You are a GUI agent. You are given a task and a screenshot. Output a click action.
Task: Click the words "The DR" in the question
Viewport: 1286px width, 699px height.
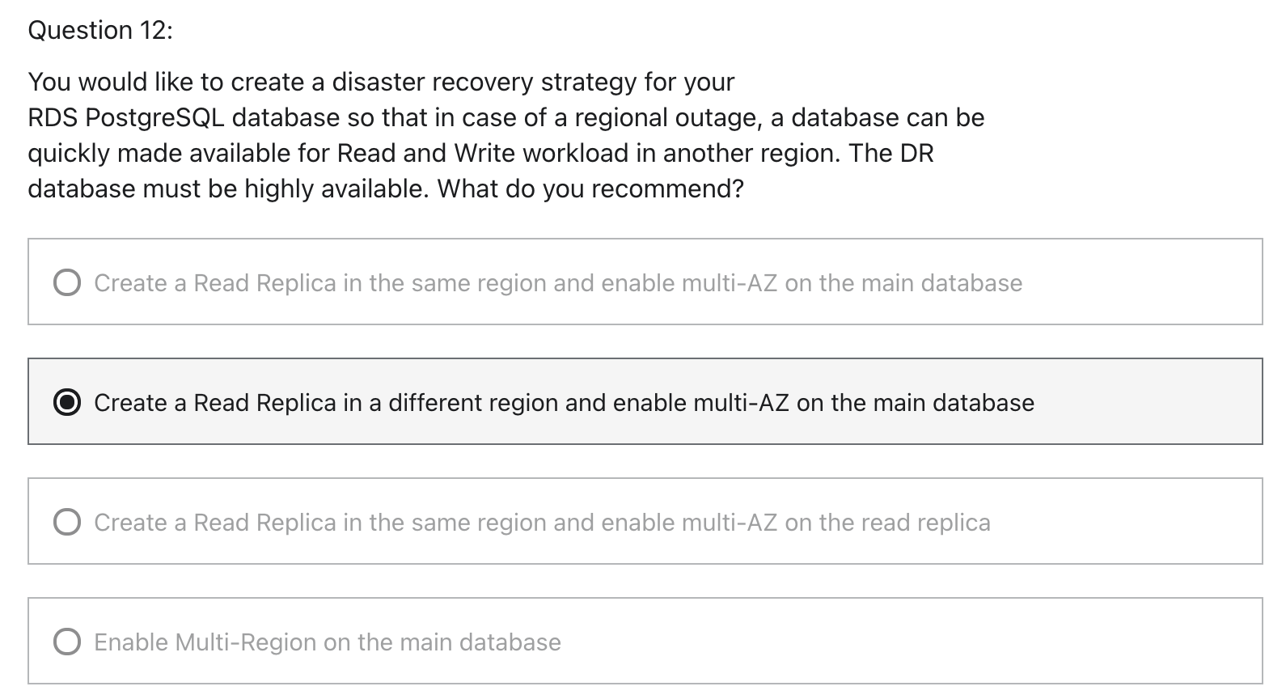tap(891, 154)
